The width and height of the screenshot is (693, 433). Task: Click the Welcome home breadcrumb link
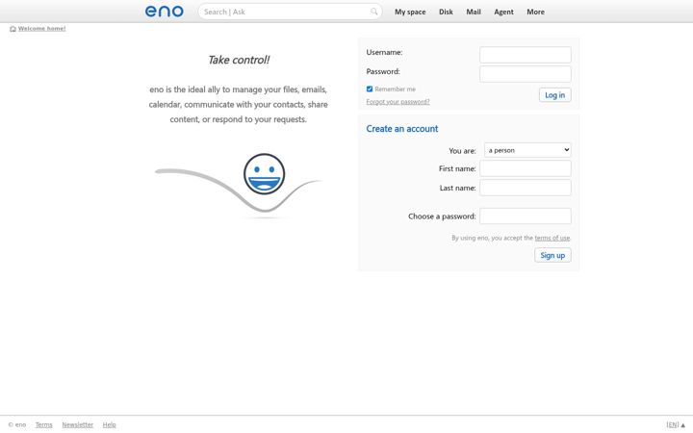pyautogui.click(x=41, y=29)
